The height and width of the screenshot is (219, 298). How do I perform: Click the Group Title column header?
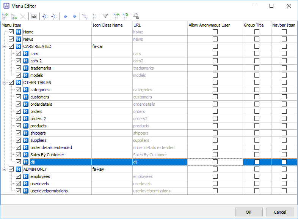(x=257, y=25)
